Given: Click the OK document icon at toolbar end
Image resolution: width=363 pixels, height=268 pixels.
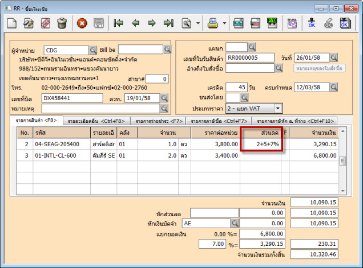Looking at the screenshot, I should pyautogui.click(x=345, y=23).
